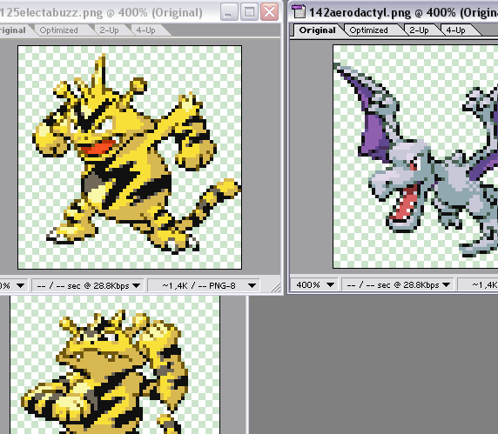Viewport: 498px width, 434px height.
Task: Minimize the electabuzz document window
Action: tap(229, 12)
